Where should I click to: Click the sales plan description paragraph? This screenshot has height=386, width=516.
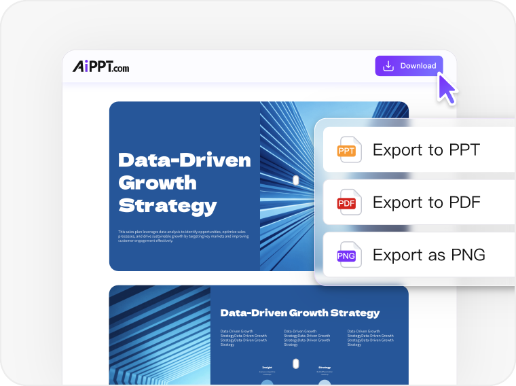pos(183,236)
